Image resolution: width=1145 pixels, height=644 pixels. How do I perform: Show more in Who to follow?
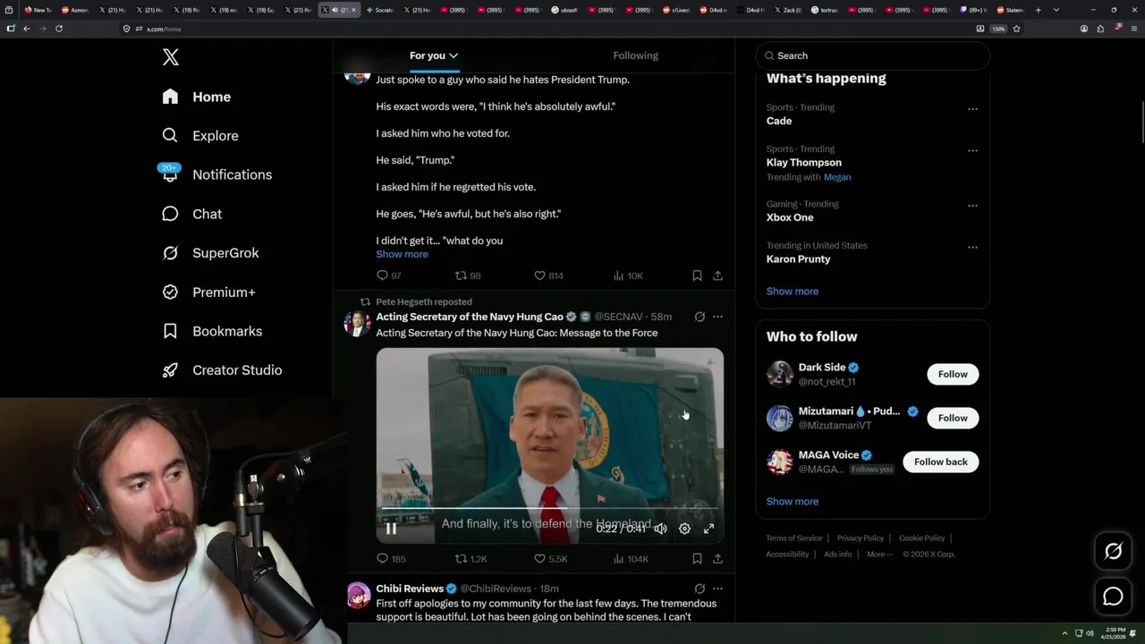792,502
